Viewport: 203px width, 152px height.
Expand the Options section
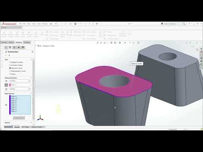[x=31, y=123]
